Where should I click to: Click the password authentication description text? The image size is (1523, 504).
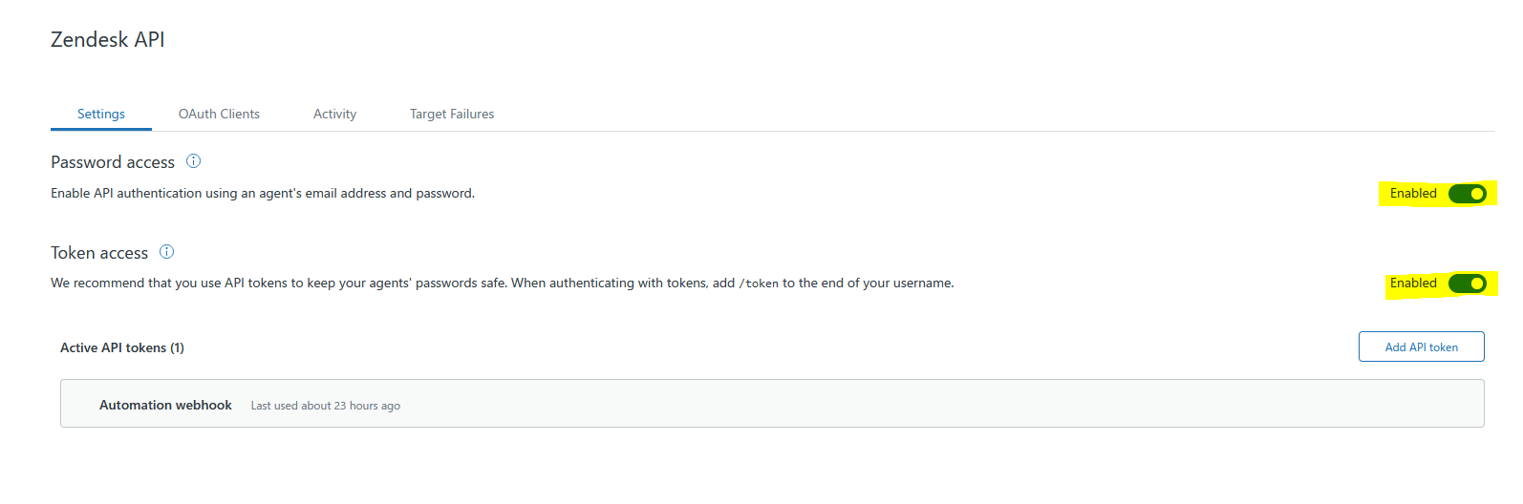click(x=263, y=193)
